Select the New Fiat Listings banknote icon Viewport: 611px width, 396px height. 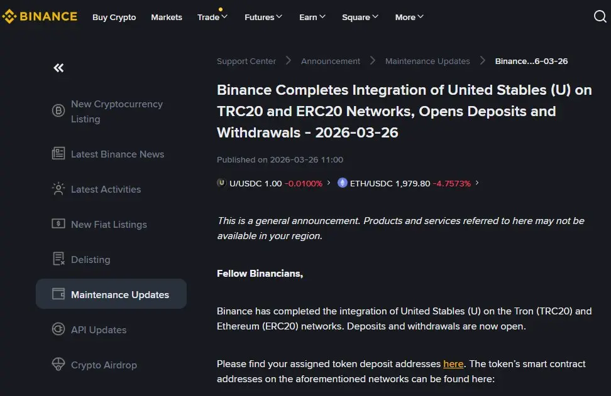pyautogui.click(x=58, y=223)
